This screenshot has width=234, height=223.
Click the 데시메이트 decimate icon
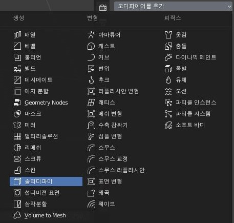point(17,80)
